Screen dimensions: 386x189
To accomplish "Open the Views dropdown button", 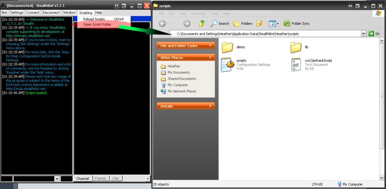I will click(274, 24).
